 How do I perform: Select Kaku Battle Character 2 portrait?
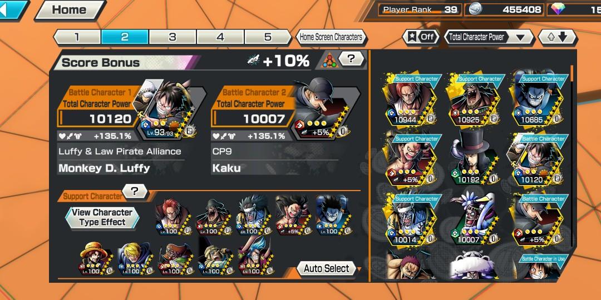pos(322,108)
